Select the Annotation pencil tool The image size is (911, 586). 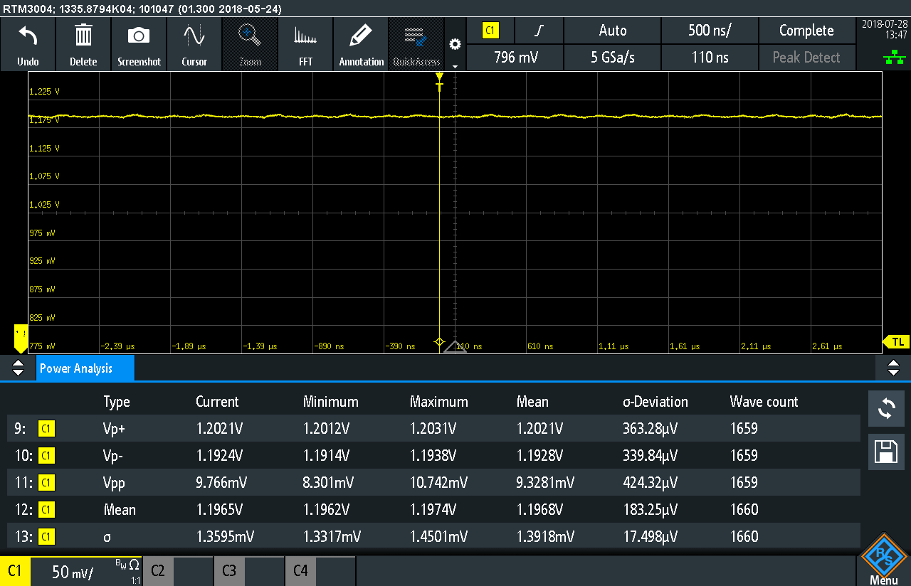click(x=361, y=44)
